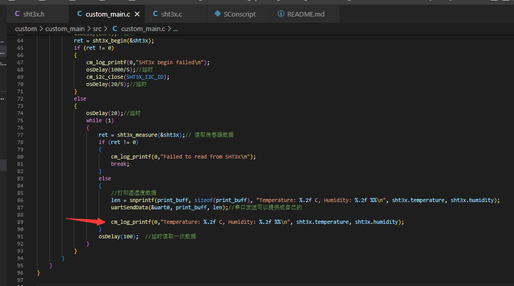514x286 pixels.
Task: Click line number 96 in the gutter
Action: [20, 273]
